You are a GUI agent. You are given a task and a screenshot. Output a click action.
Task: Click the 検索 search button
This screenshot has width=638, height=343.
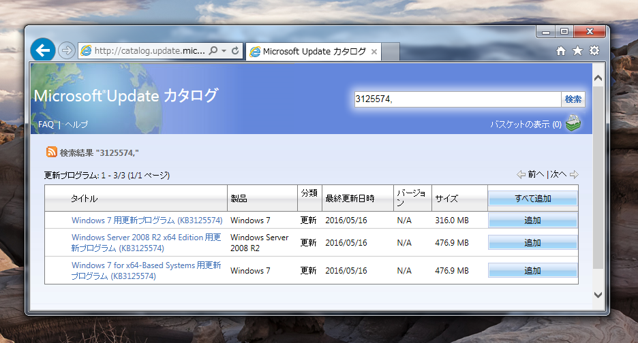click(573, 99)
